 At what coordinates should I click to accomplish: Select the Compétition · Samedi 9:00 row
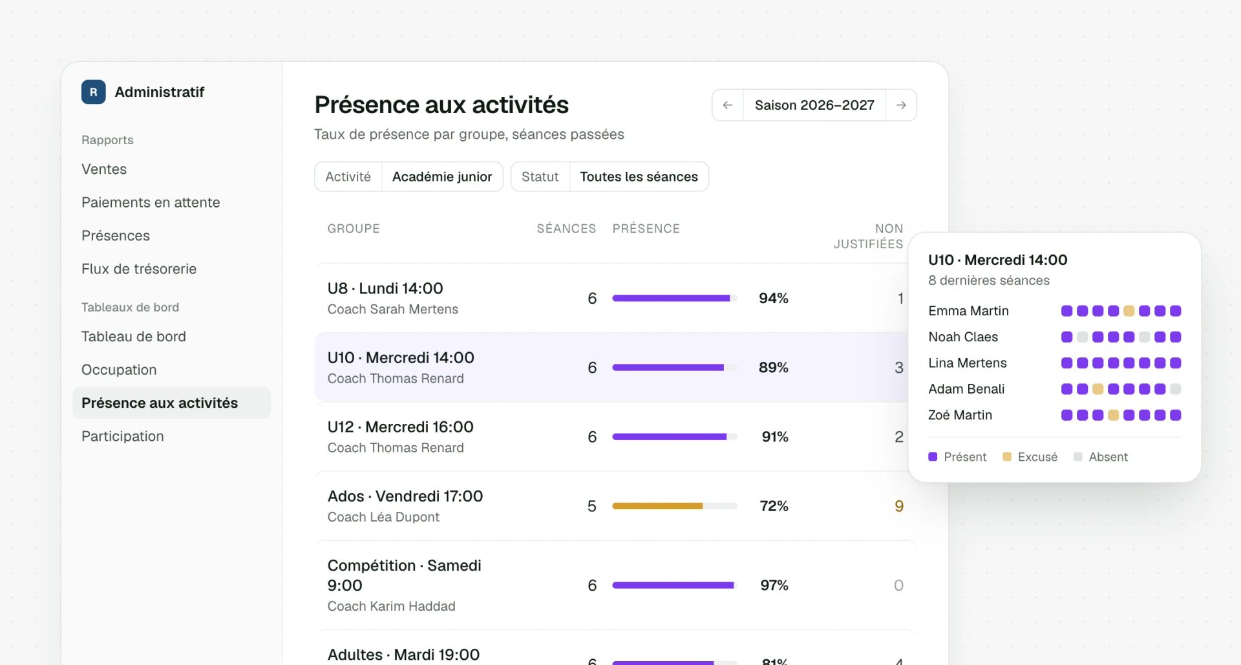pyautogui.click(x=615, y=585)
